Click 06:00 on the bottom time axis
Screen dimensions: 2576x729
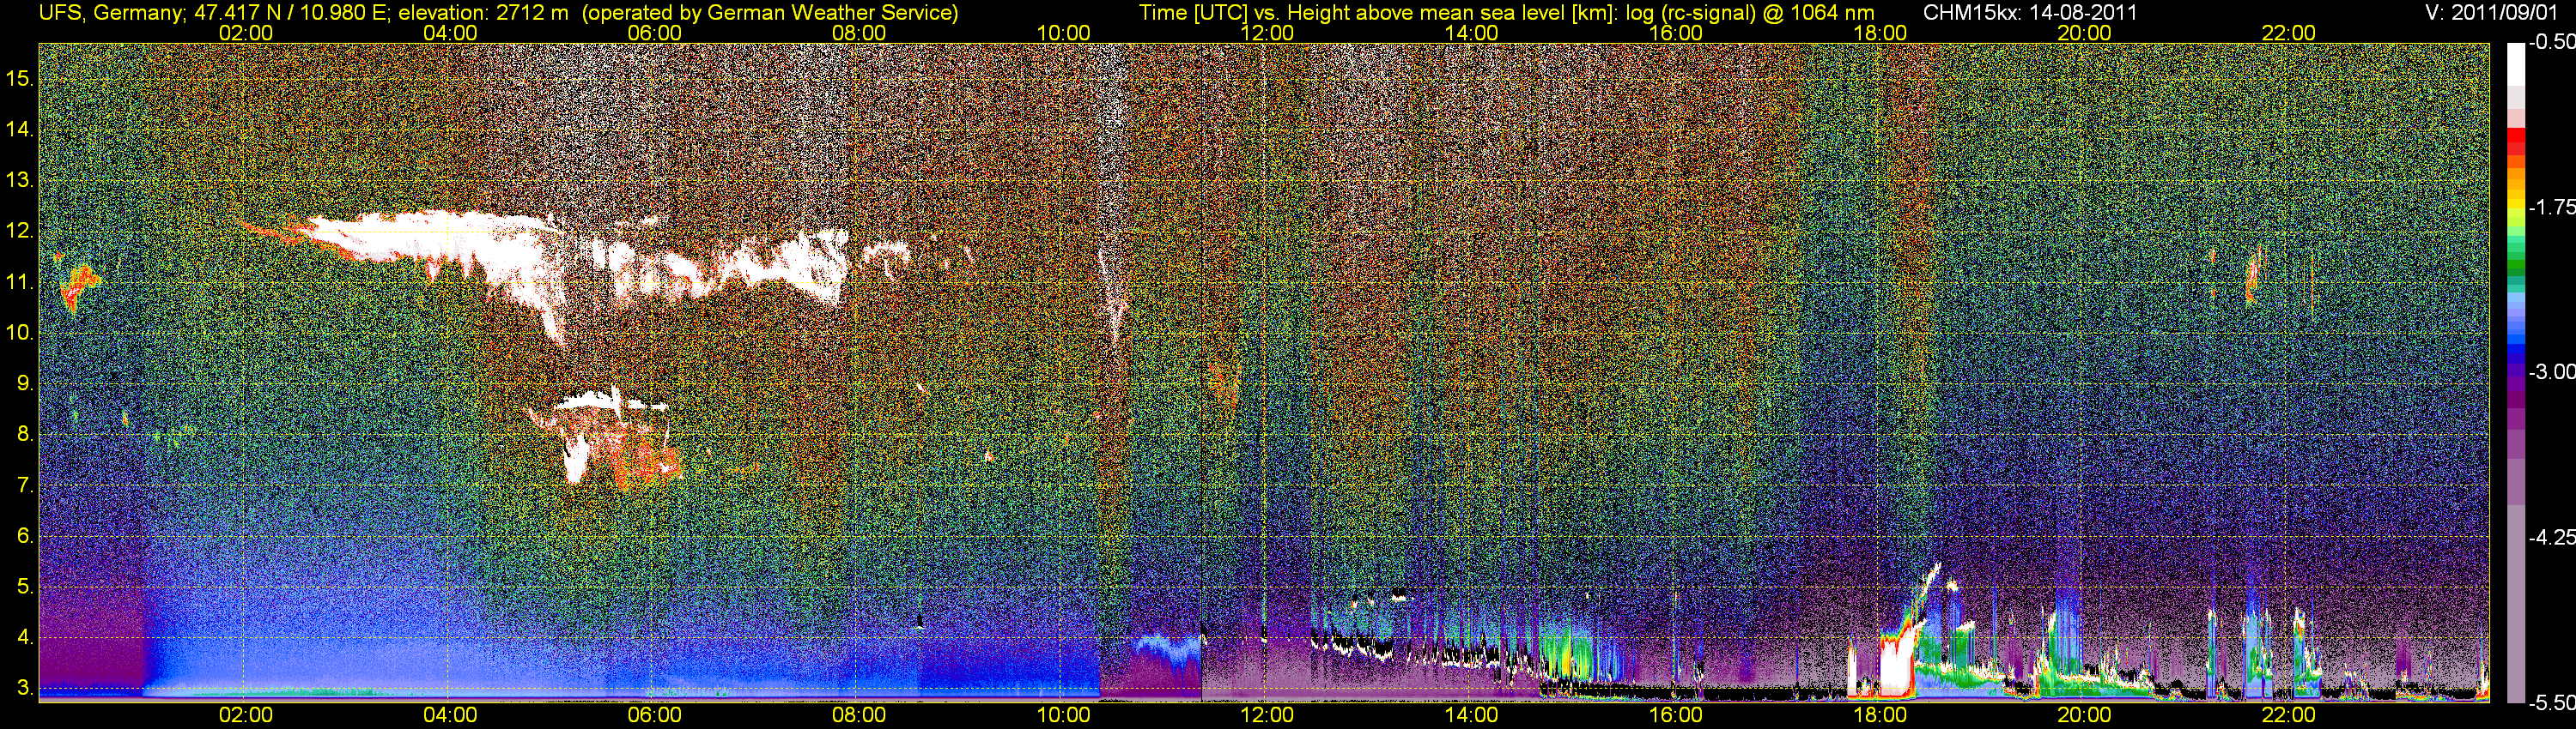pos(655,715)
